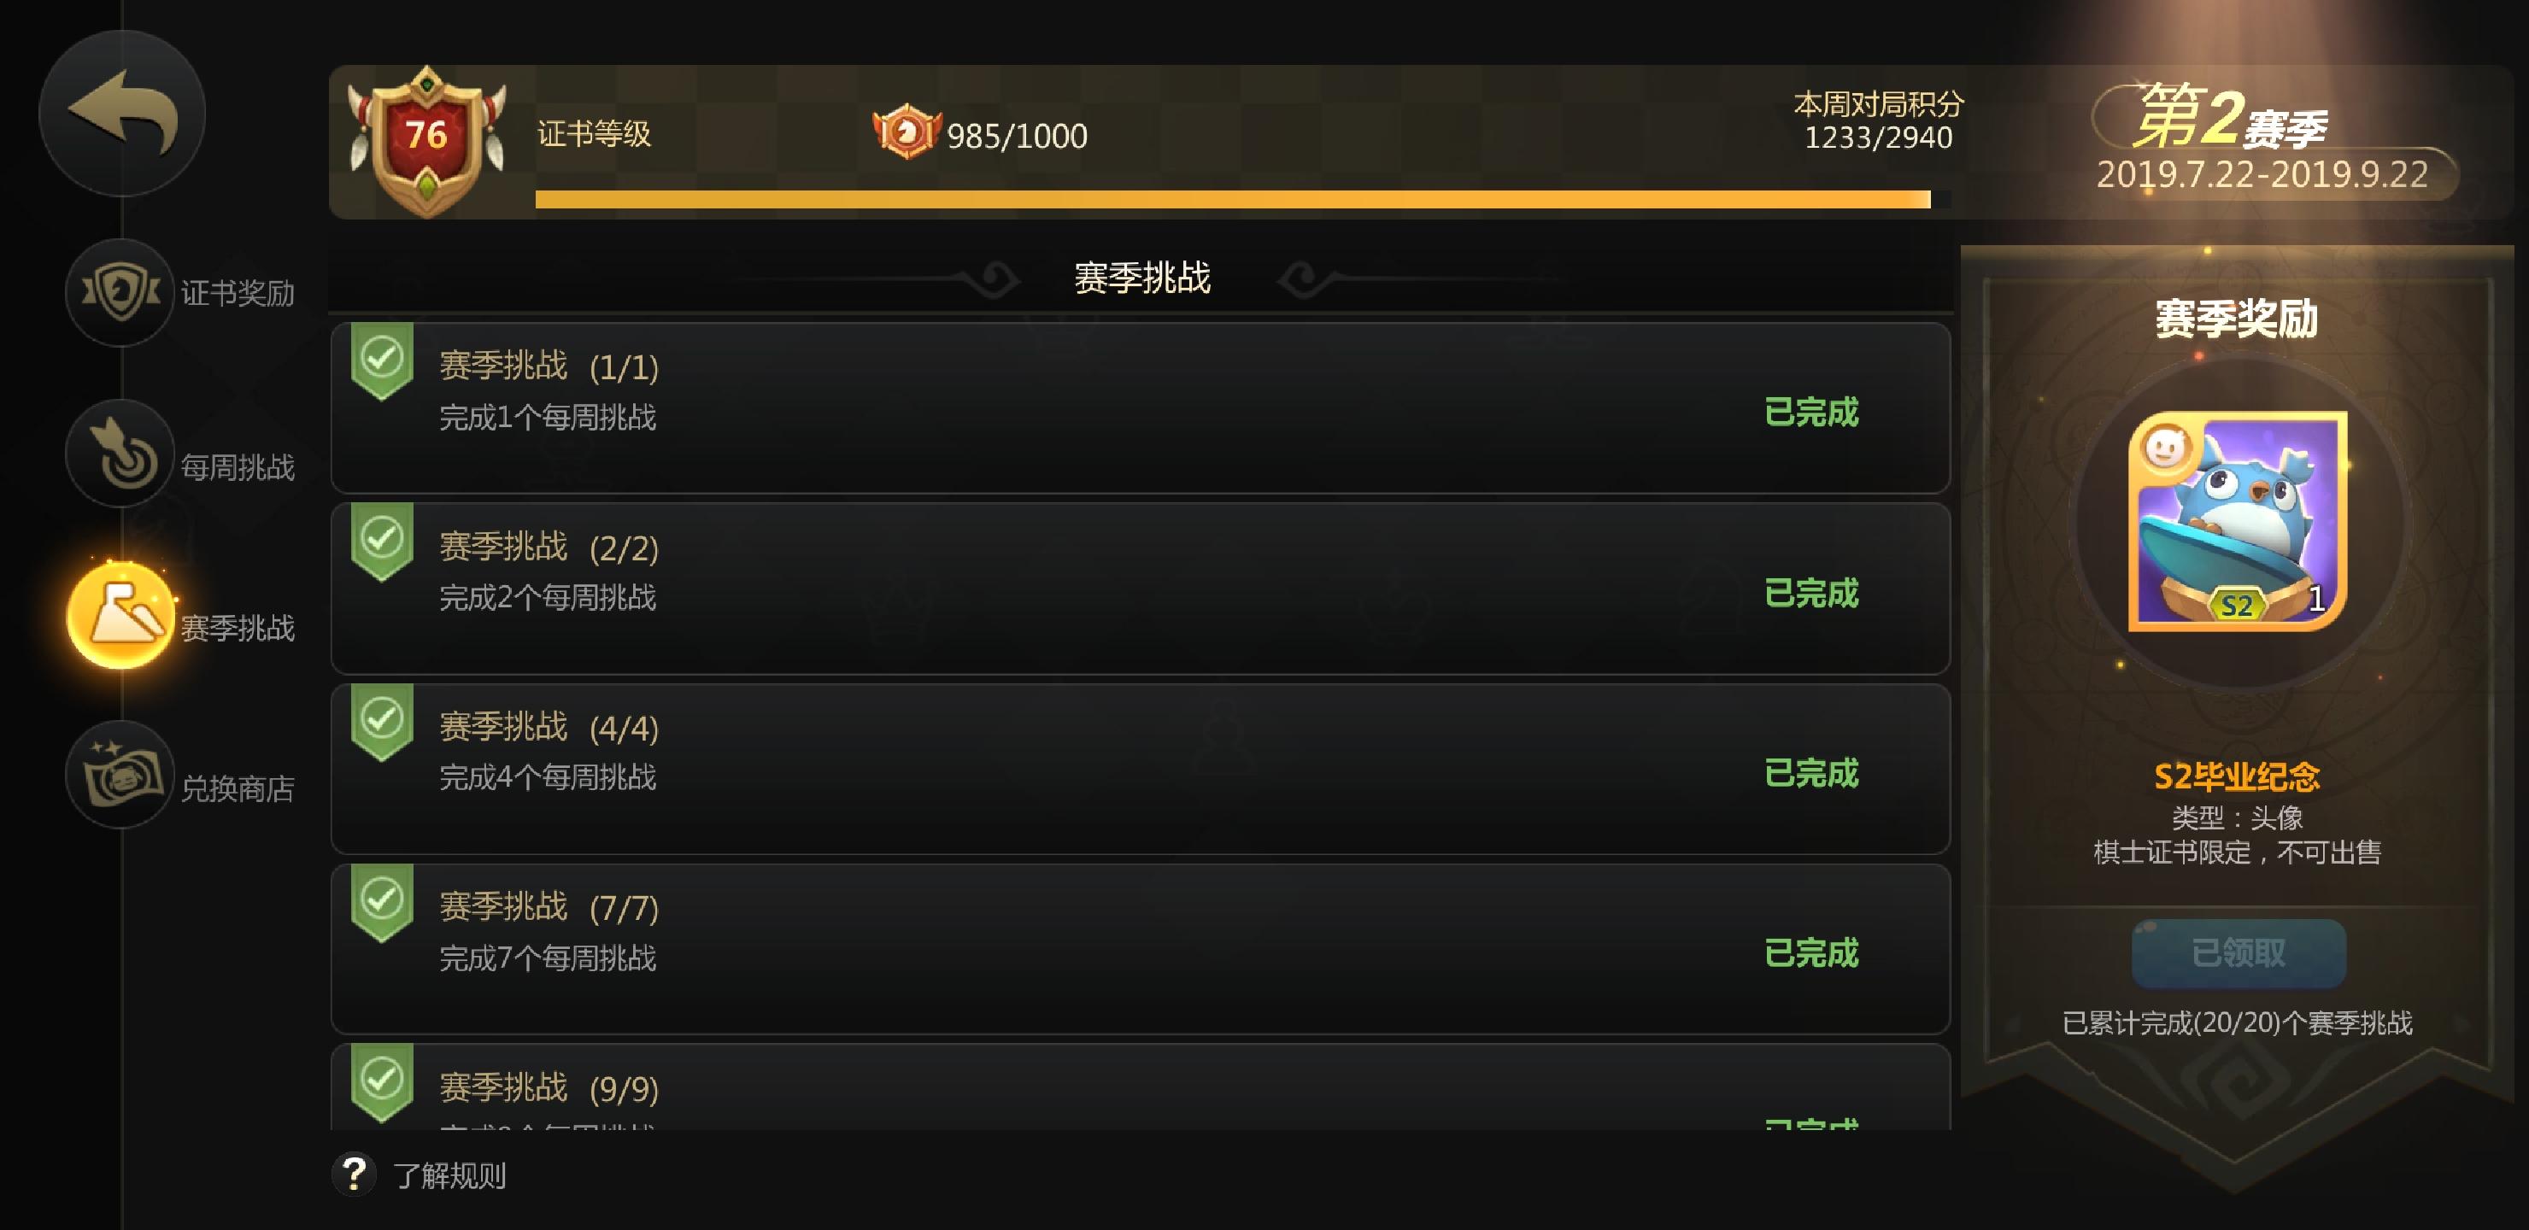
Task: Open the 了解规则 rules link
Action: (x=449, y=1175)
